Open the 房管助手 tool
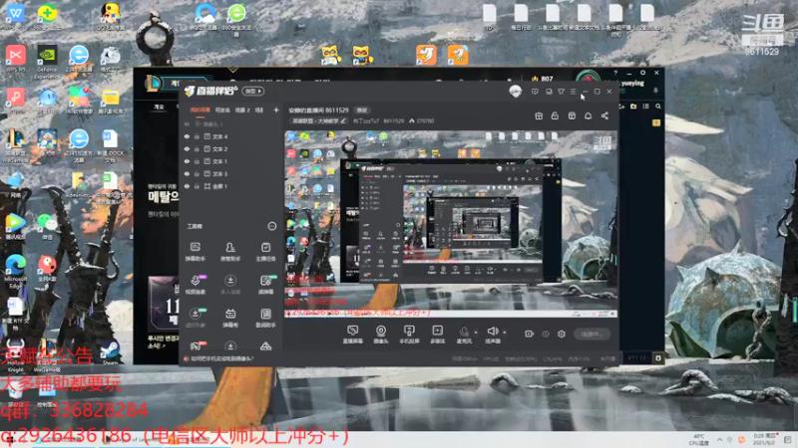The width and height of the screenshot is (798, 448). point(230,252)
